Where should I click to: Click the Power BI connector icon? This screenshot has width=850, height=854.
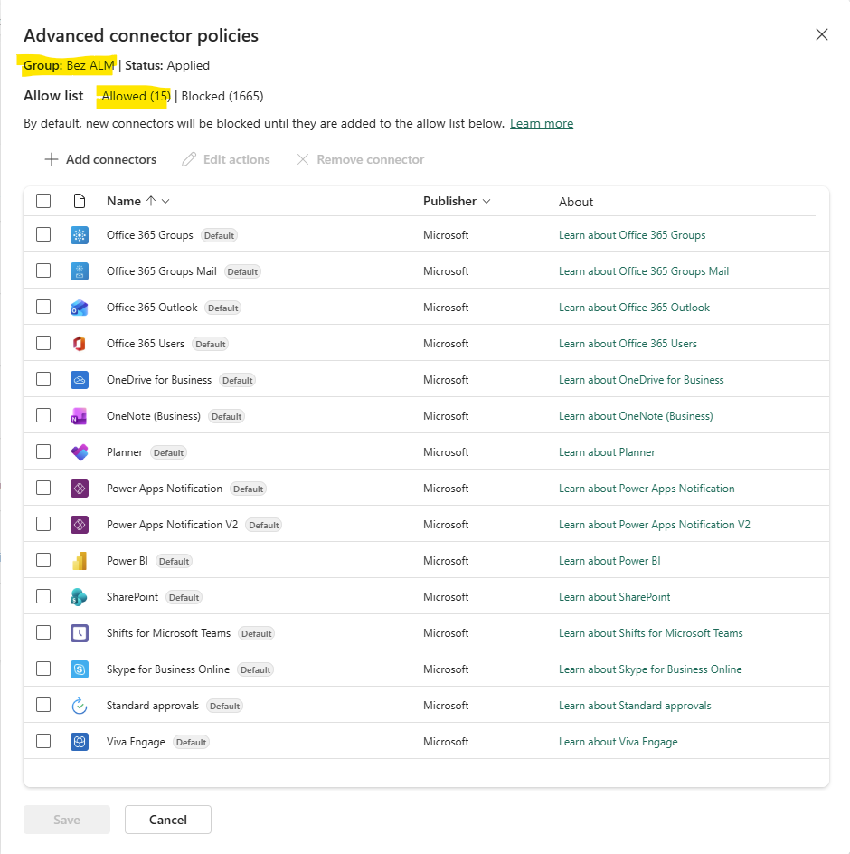[x=80, y=561]
